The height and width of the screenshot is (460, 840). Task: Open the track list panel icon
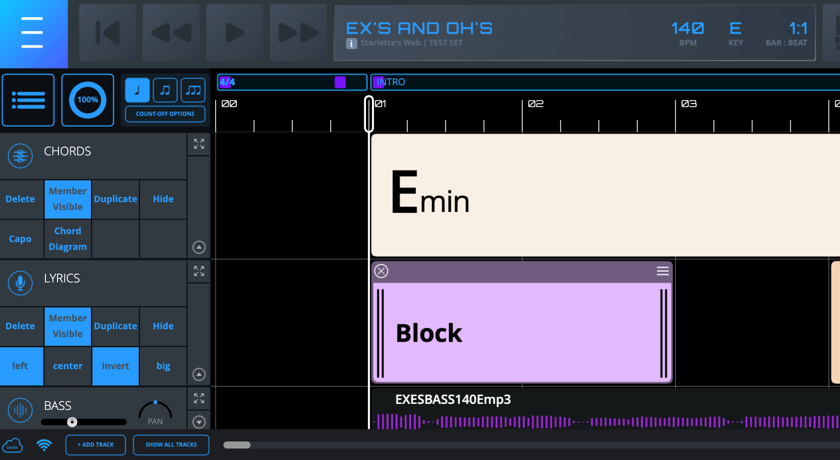(x=28, y=100)
